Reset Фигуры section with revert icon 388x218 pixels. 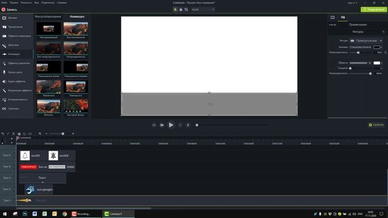pos(383,32)
